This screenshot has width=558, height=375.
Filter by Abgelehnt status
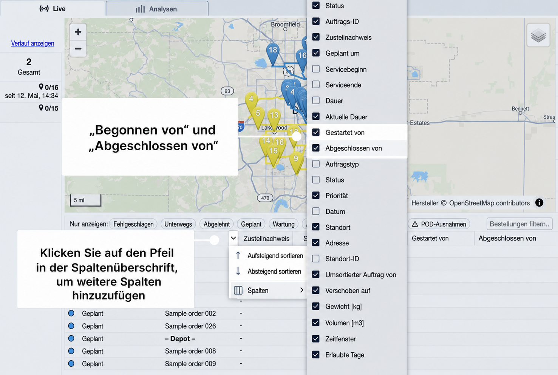pyautogui.click(x=216, y=224)
